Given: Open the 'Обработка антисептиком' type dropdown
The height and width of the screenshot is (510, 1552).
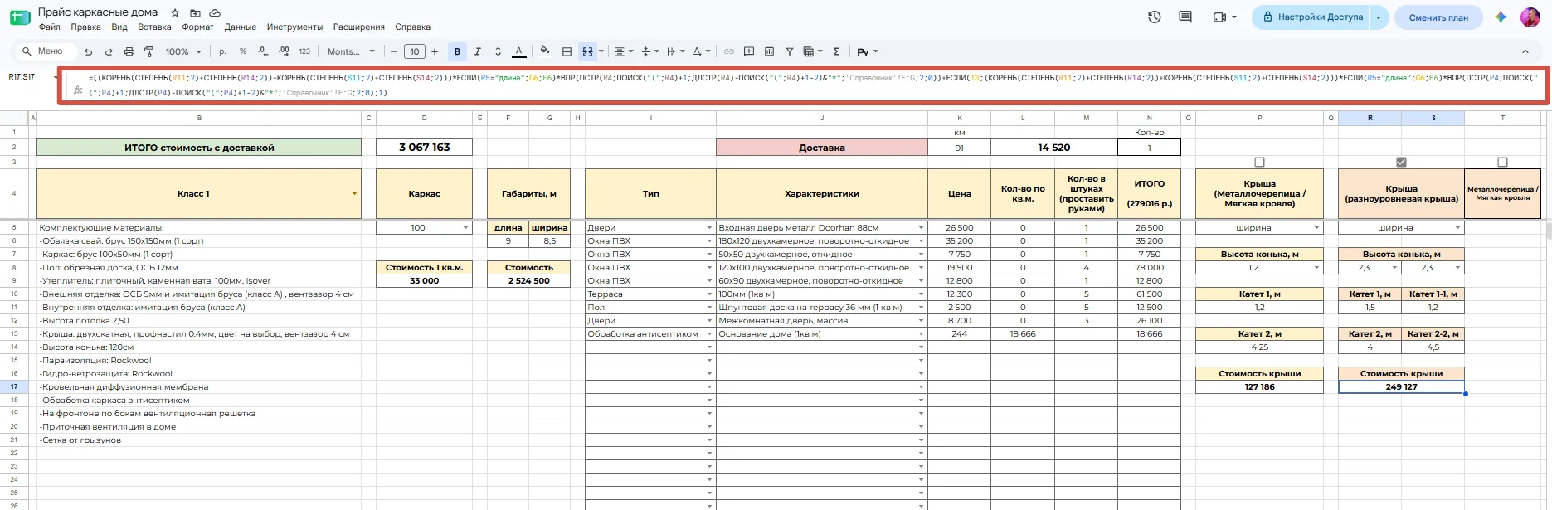Looking at the screenshot, I should (709, 334).
